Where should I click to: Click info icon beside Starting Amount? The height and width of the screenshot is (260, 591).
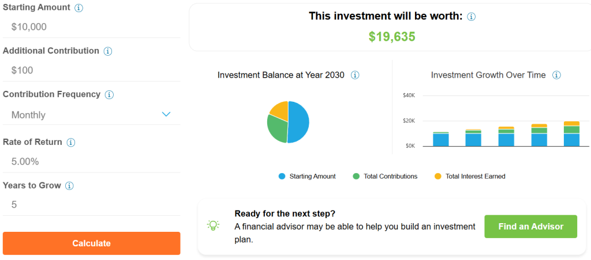[x=79, y=8]
